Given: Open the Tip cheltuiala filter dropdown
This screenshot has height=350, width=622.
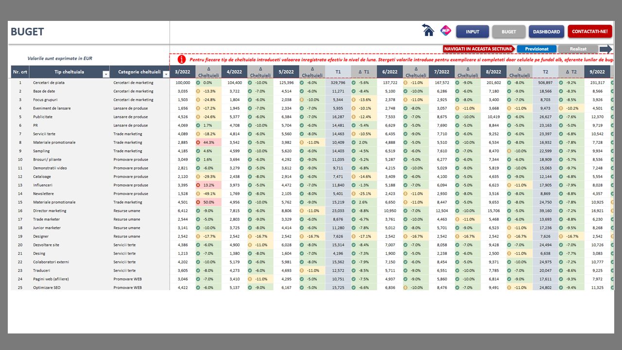Looking at the screenshot, I should tap(106, 74).
